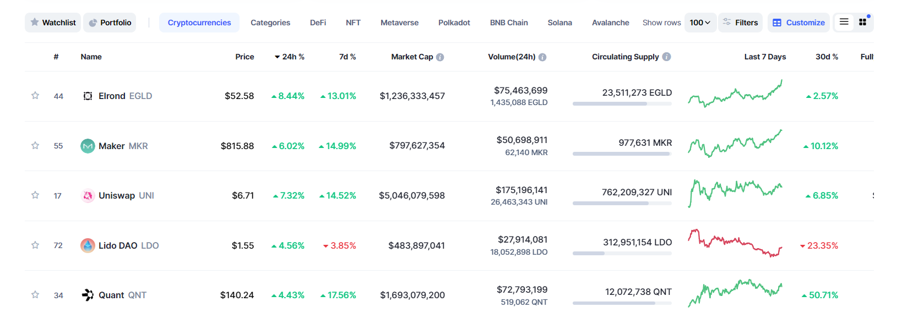Click the Customize button

coord(798,23)
